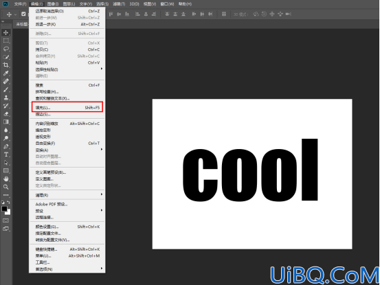Image resolution: width=380 pixels, height=285 pixels.
Task: Select the Lasso tool
Action: pyautogui.click(x=6, y=49)
